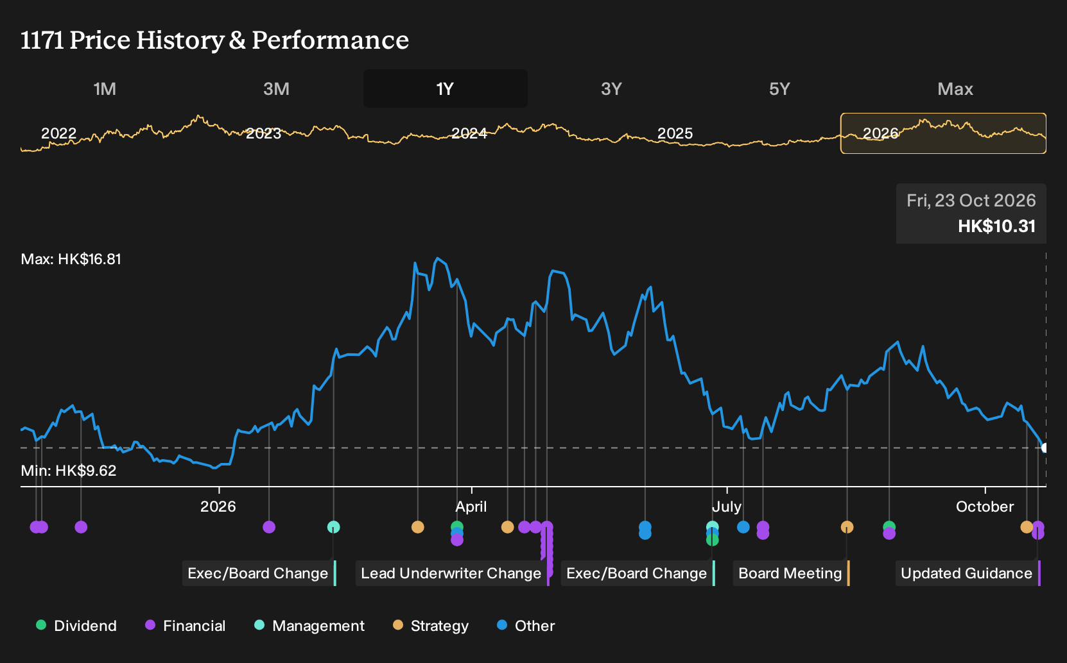Click the lone blue Other marker in early July
Image resolution: width=1067 pixels, height=663 pixels.
pyautogui.click(x=743, y=527)
